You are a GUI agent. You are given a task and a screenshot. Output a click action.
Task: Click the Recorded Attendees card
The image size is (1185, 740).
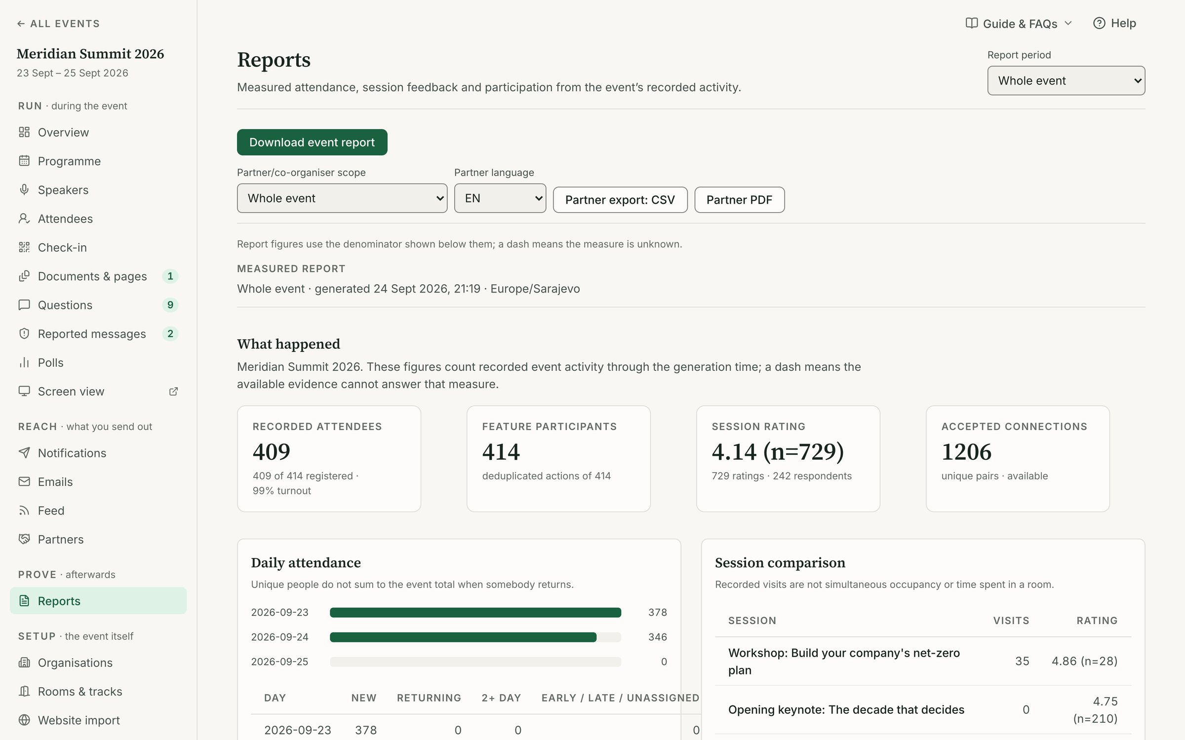[x=329, y=459]
